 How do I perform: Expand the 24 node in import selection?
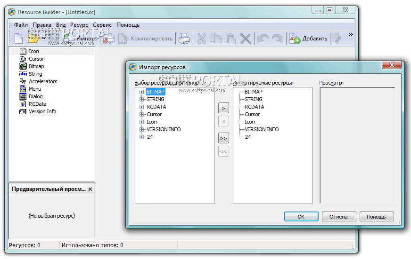tap(141, 137)
